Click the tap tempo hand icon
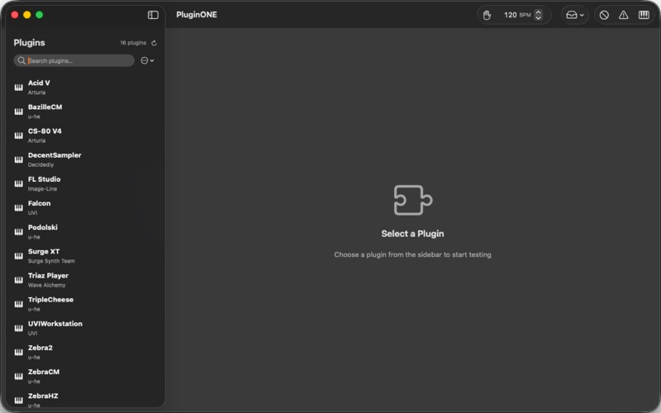This screenshot has width=661, height=413. coord(487,15)
